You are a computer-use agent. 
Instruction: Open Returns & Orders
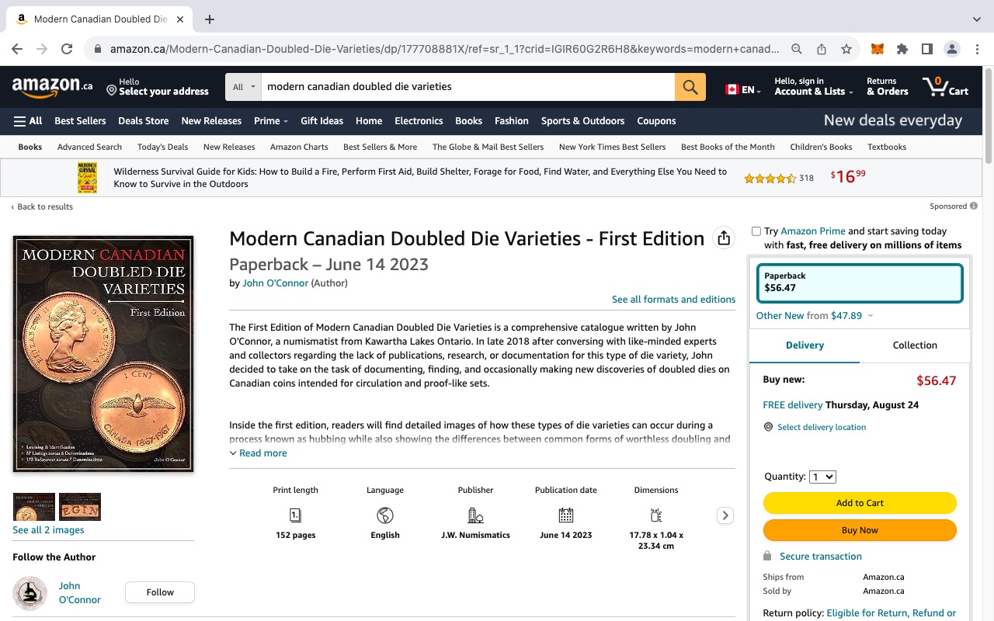888,86
